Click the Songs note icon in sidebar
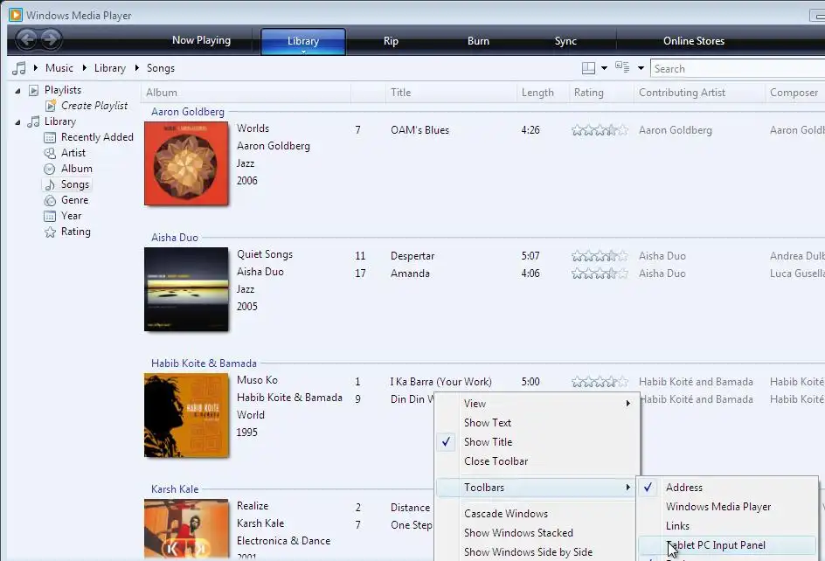This screenshot has width=825, height=561. point(50,184)
